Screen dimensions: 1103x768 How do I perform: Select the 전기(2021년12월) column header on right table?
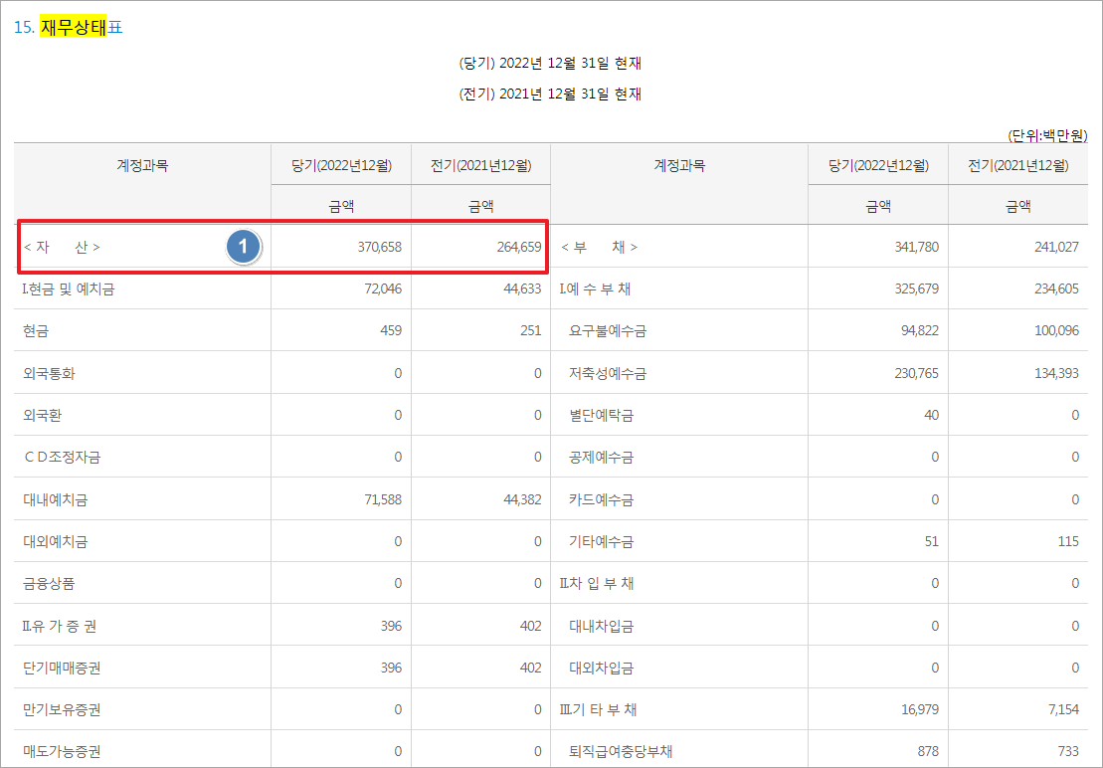[x=1017, y=164]
